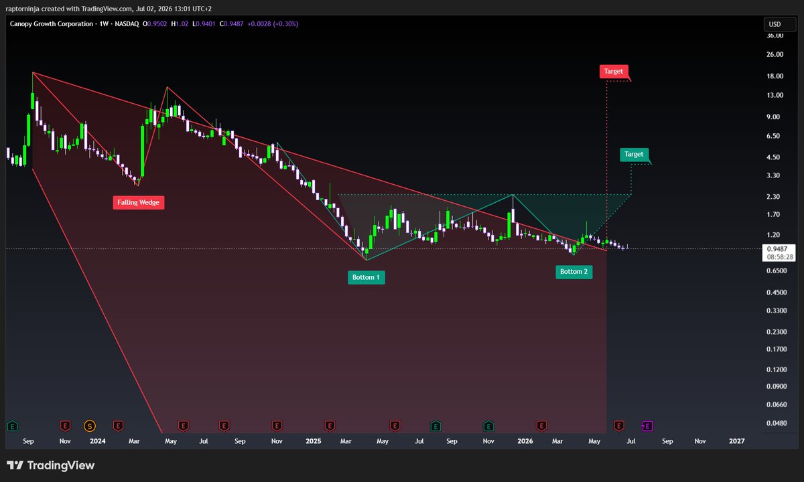This screenshot has height=482, width=804.
Task: Click the orange stock split S marker
Action: [89, 425]
